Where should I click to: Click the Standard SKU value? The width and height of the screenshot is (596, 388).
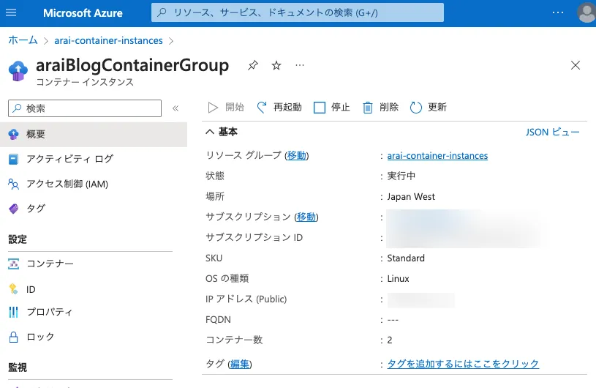click(406, 258)
